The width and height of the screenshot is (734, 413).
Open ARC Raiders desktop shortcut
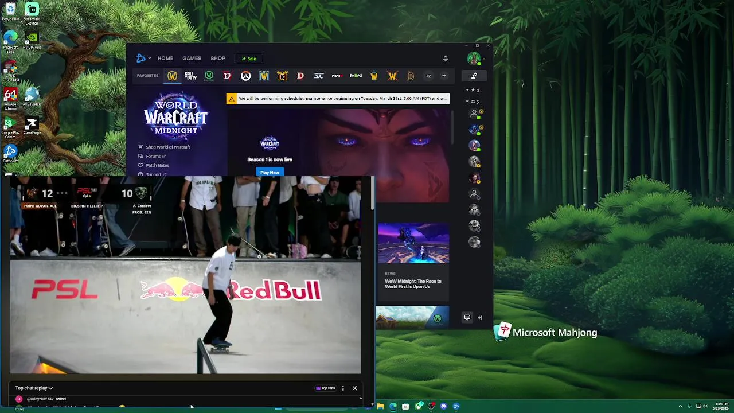(x=32, y=96)
